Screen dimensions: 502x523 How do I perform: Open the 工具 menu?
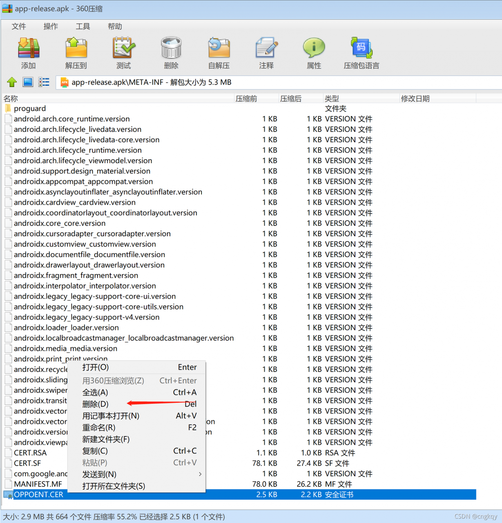(83, 27)
